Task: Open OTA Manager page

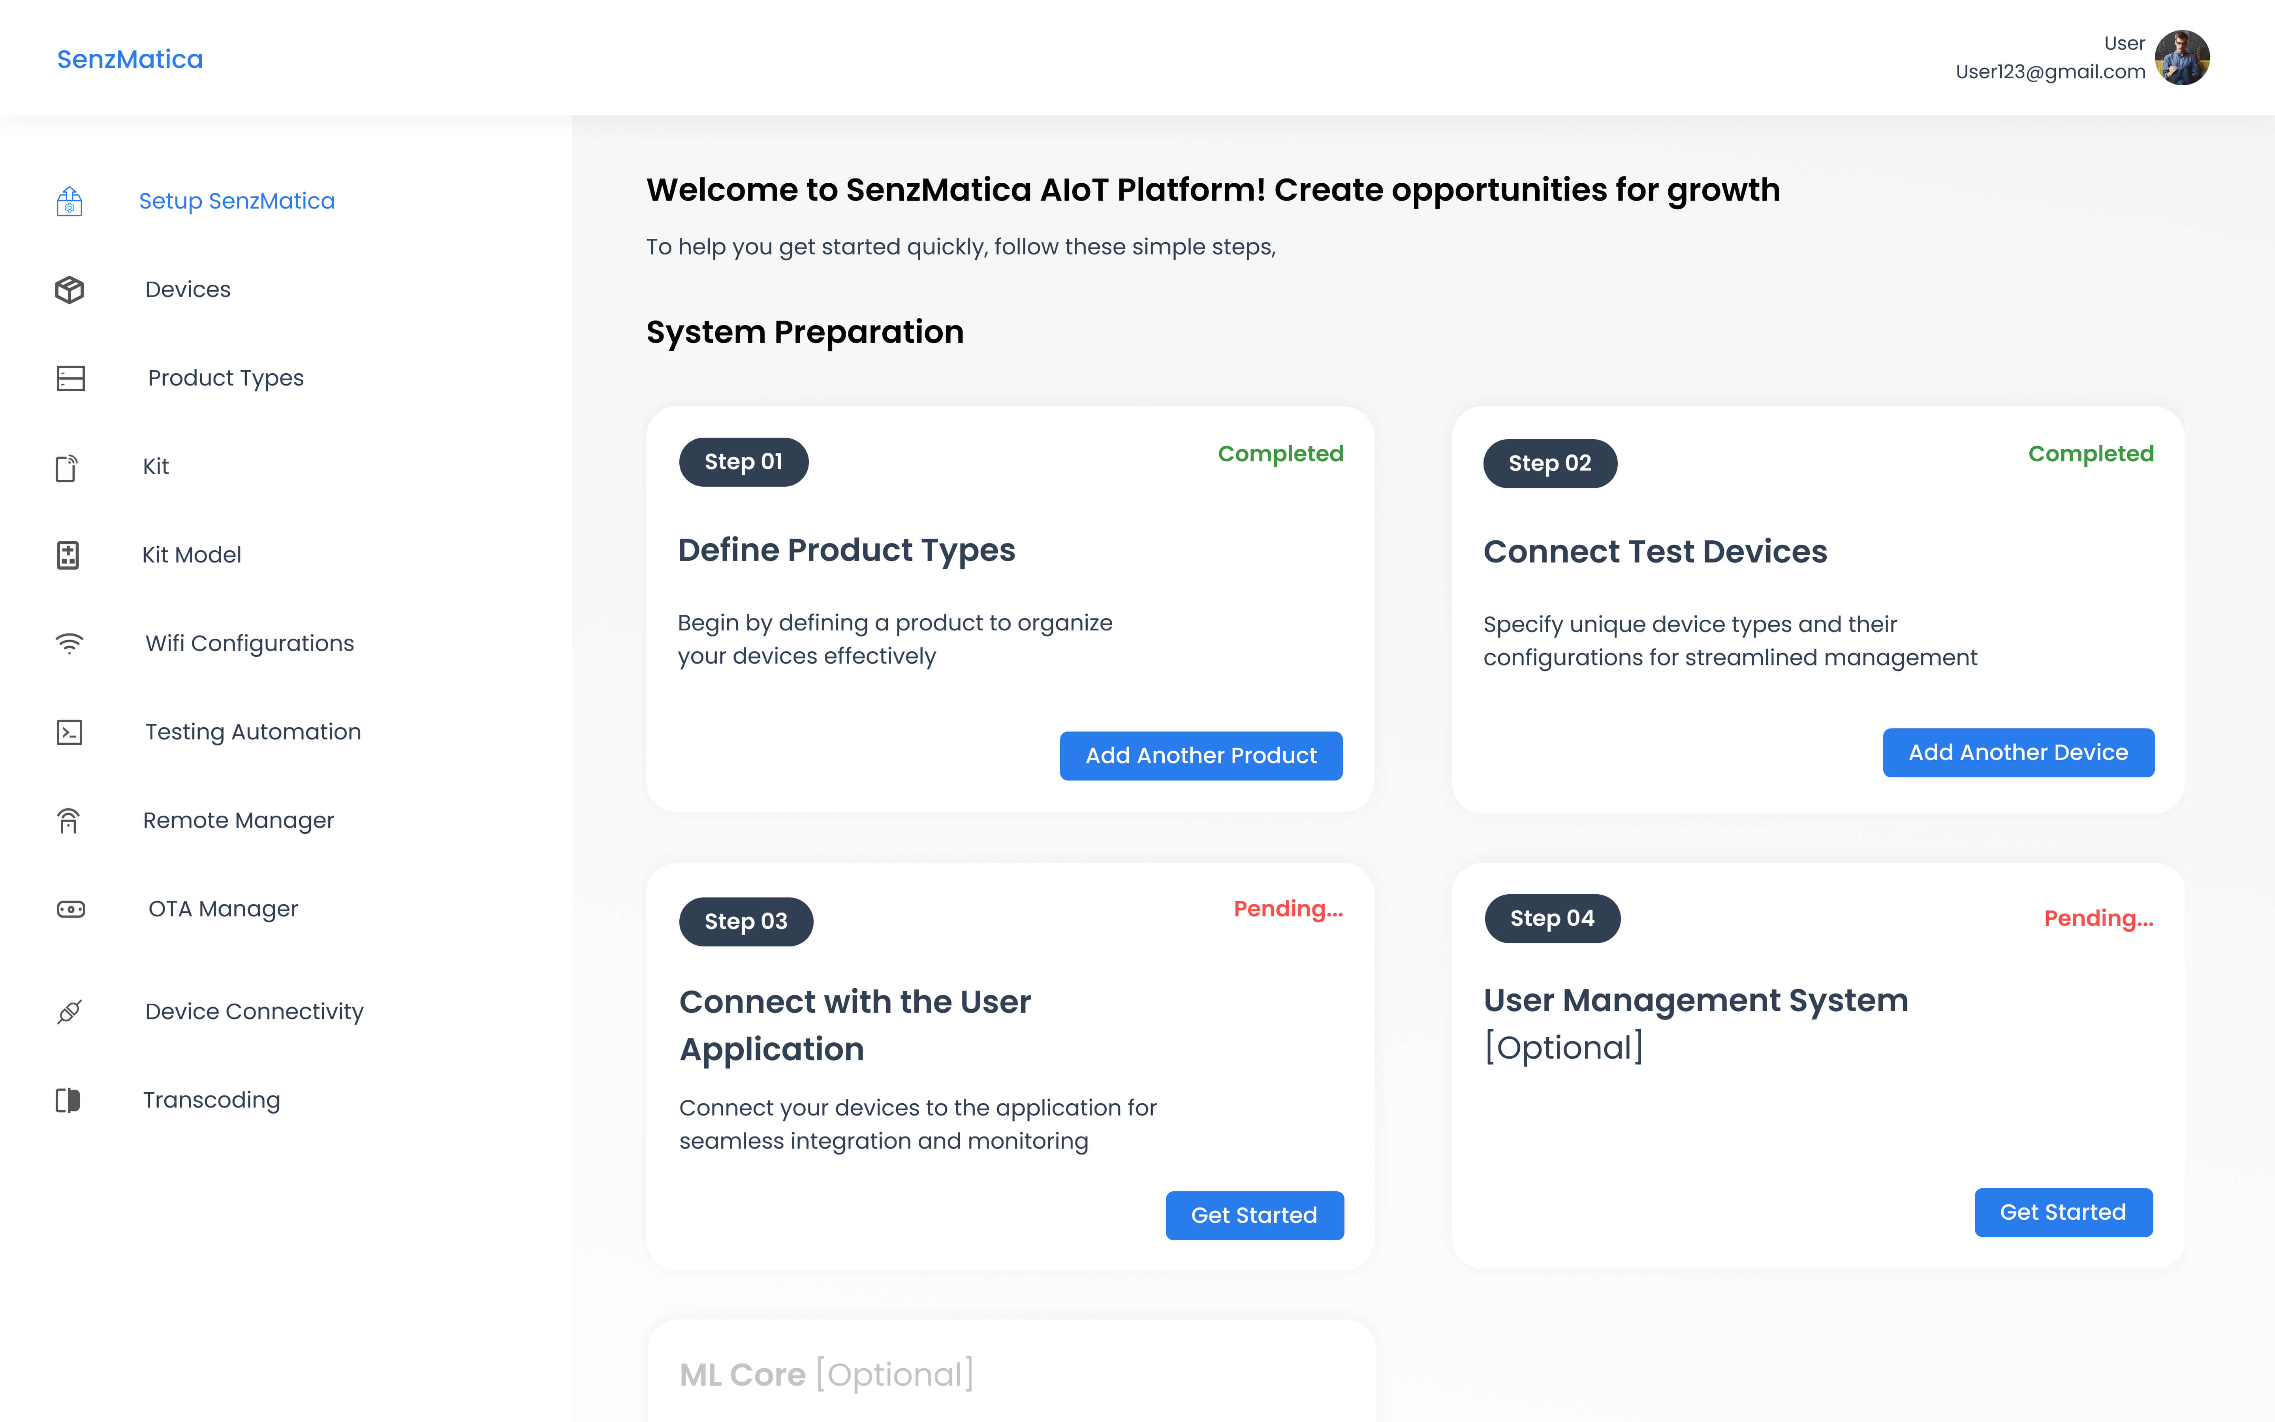Action: point(223,908)
